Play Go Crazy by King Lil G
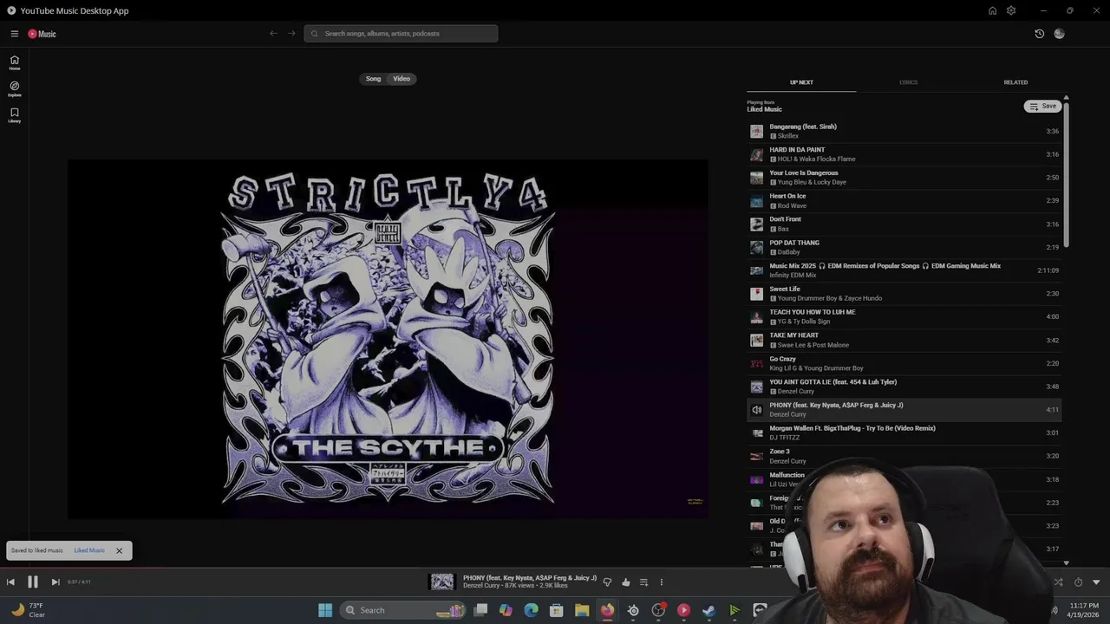 [x=904, y=363]
